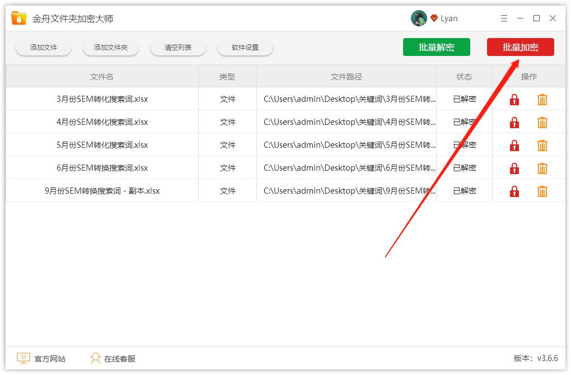Click the trash icon on the first row
This screenshot has height=375, width=571.
point(542,99)
